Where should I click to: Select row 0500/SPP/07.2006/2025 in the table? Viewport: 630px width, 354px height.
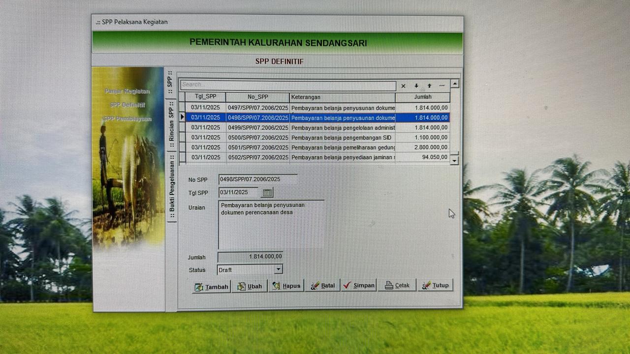(x=258, y=138)
